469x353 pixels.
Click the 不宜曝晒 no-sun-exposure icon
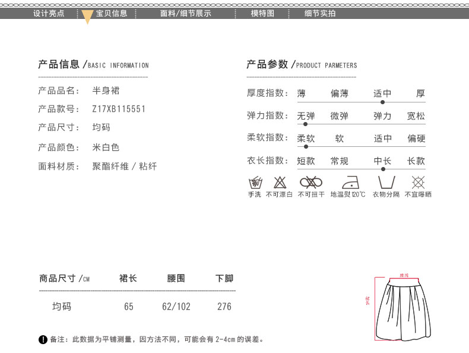(x=418, y=182)
